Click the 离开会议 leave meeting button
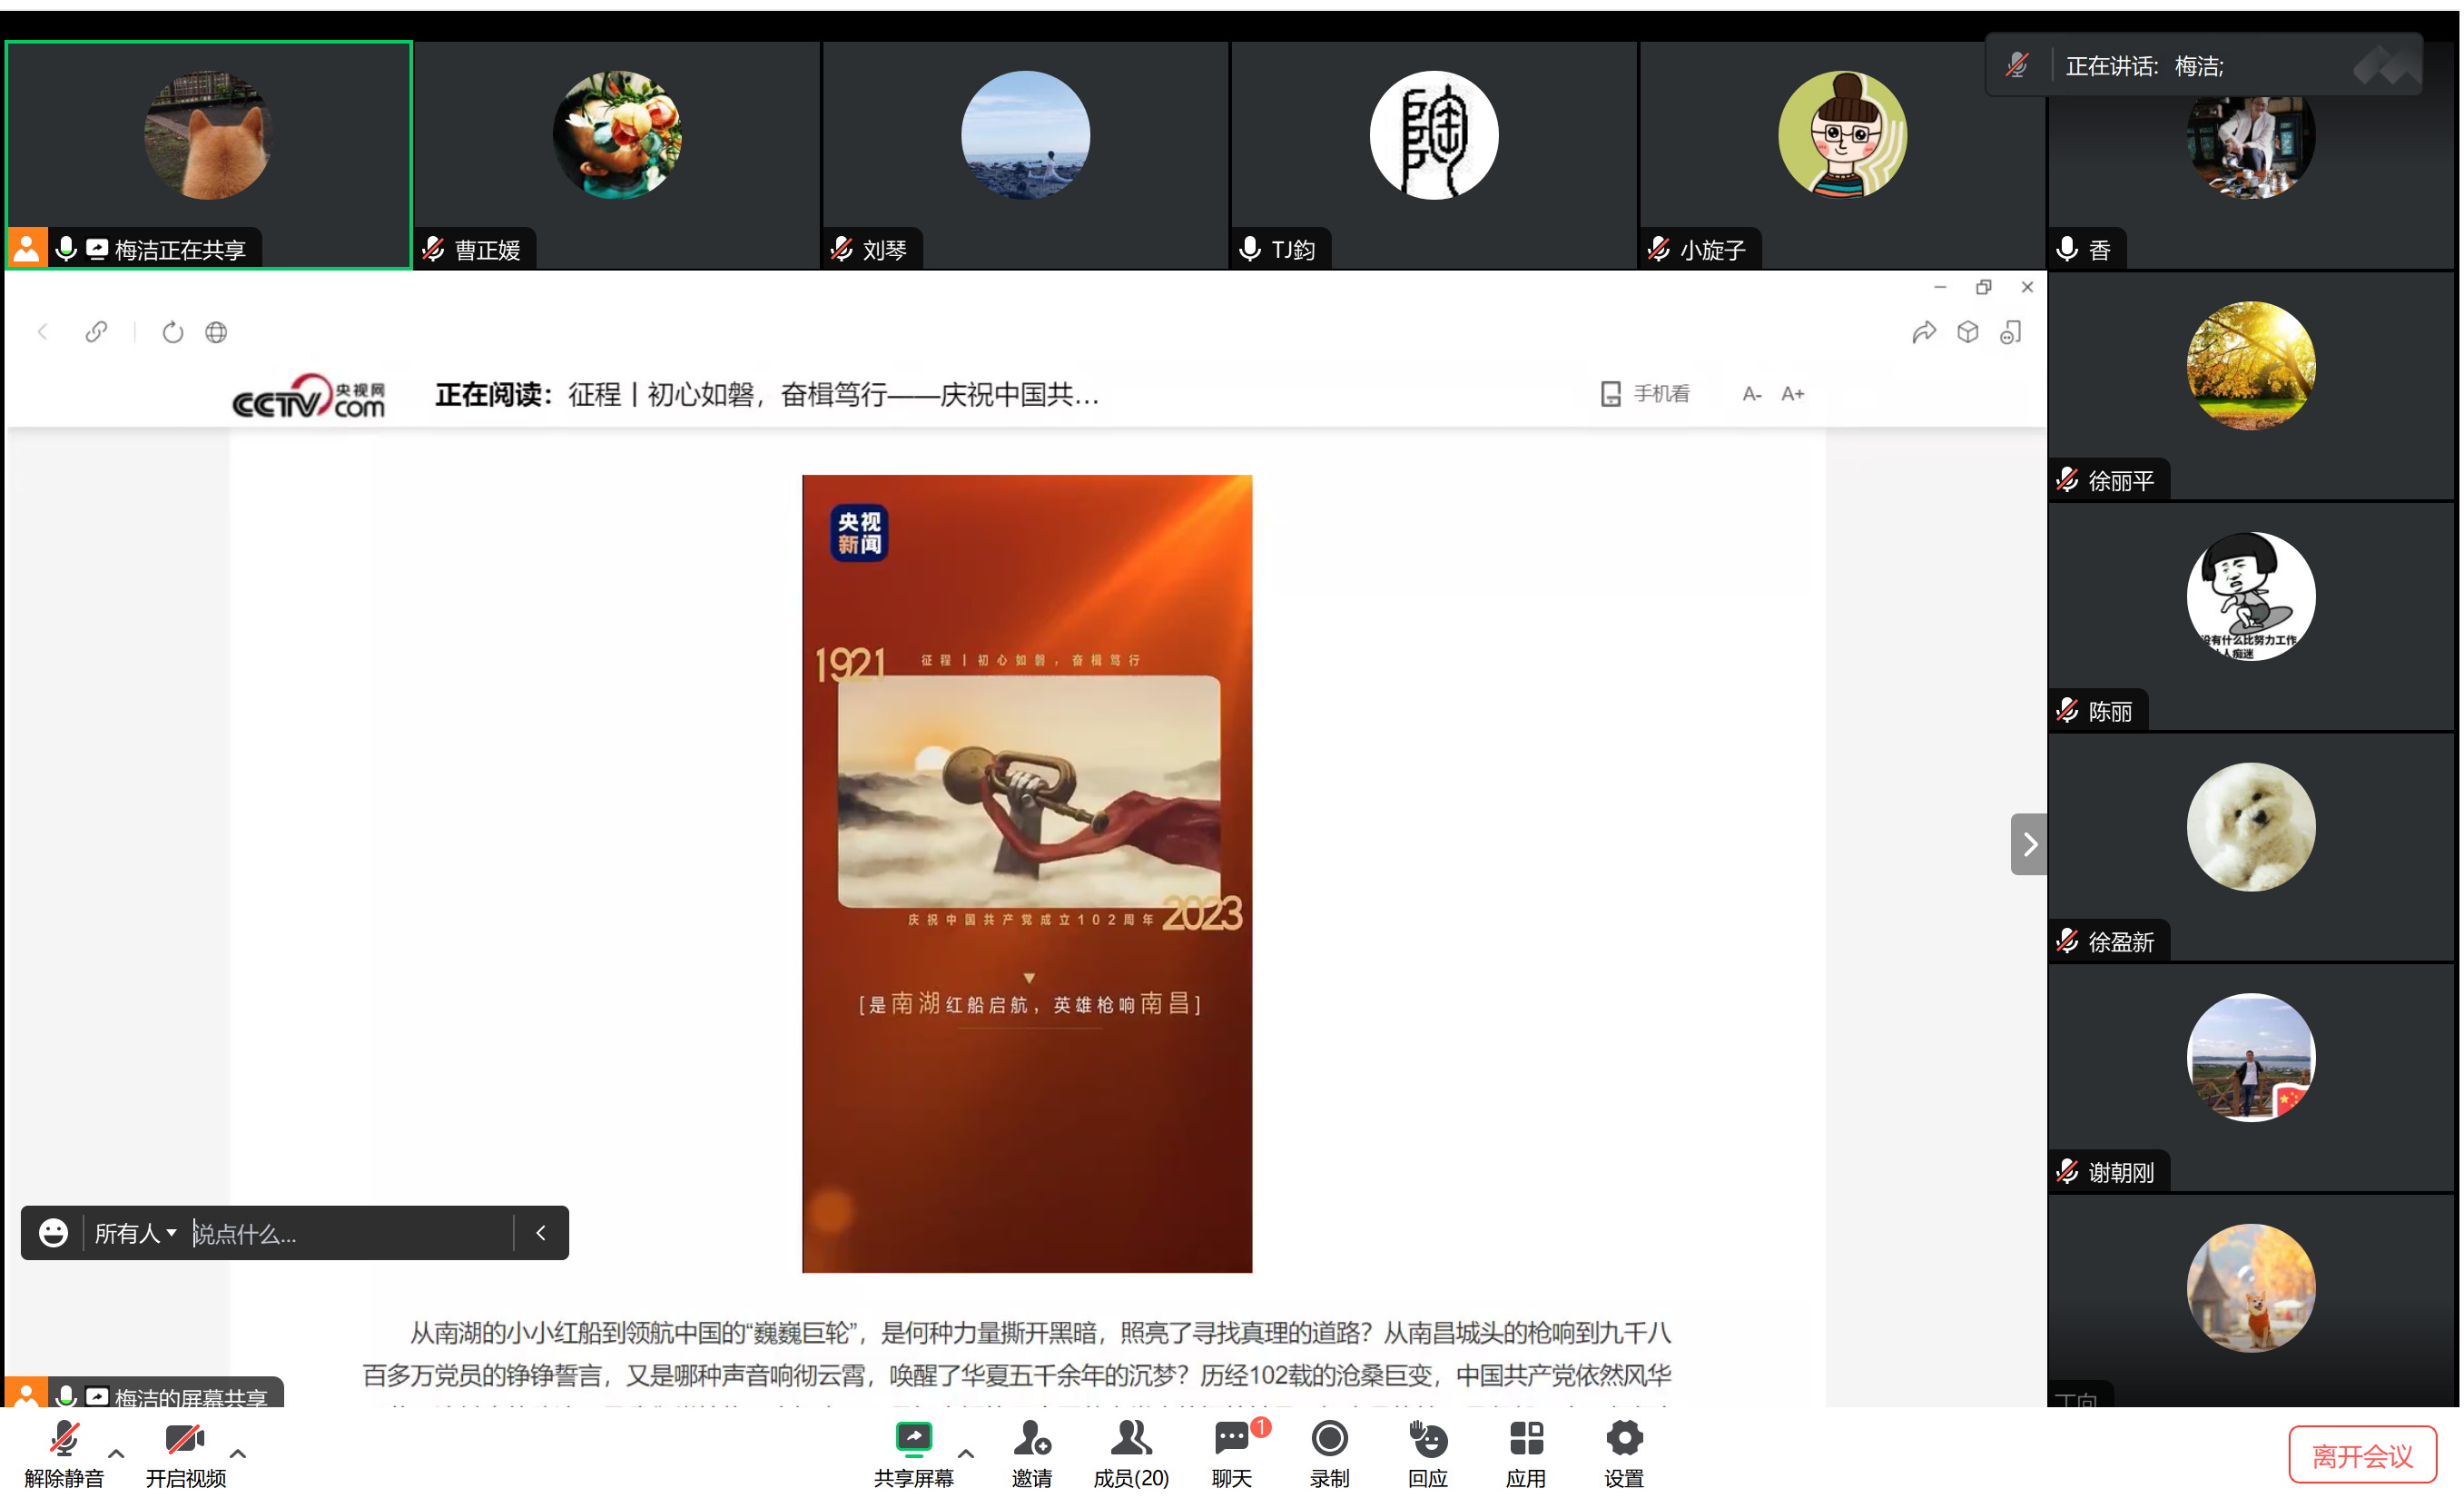Viewport: 2464px width, 1498px height. (2362, 1455)
